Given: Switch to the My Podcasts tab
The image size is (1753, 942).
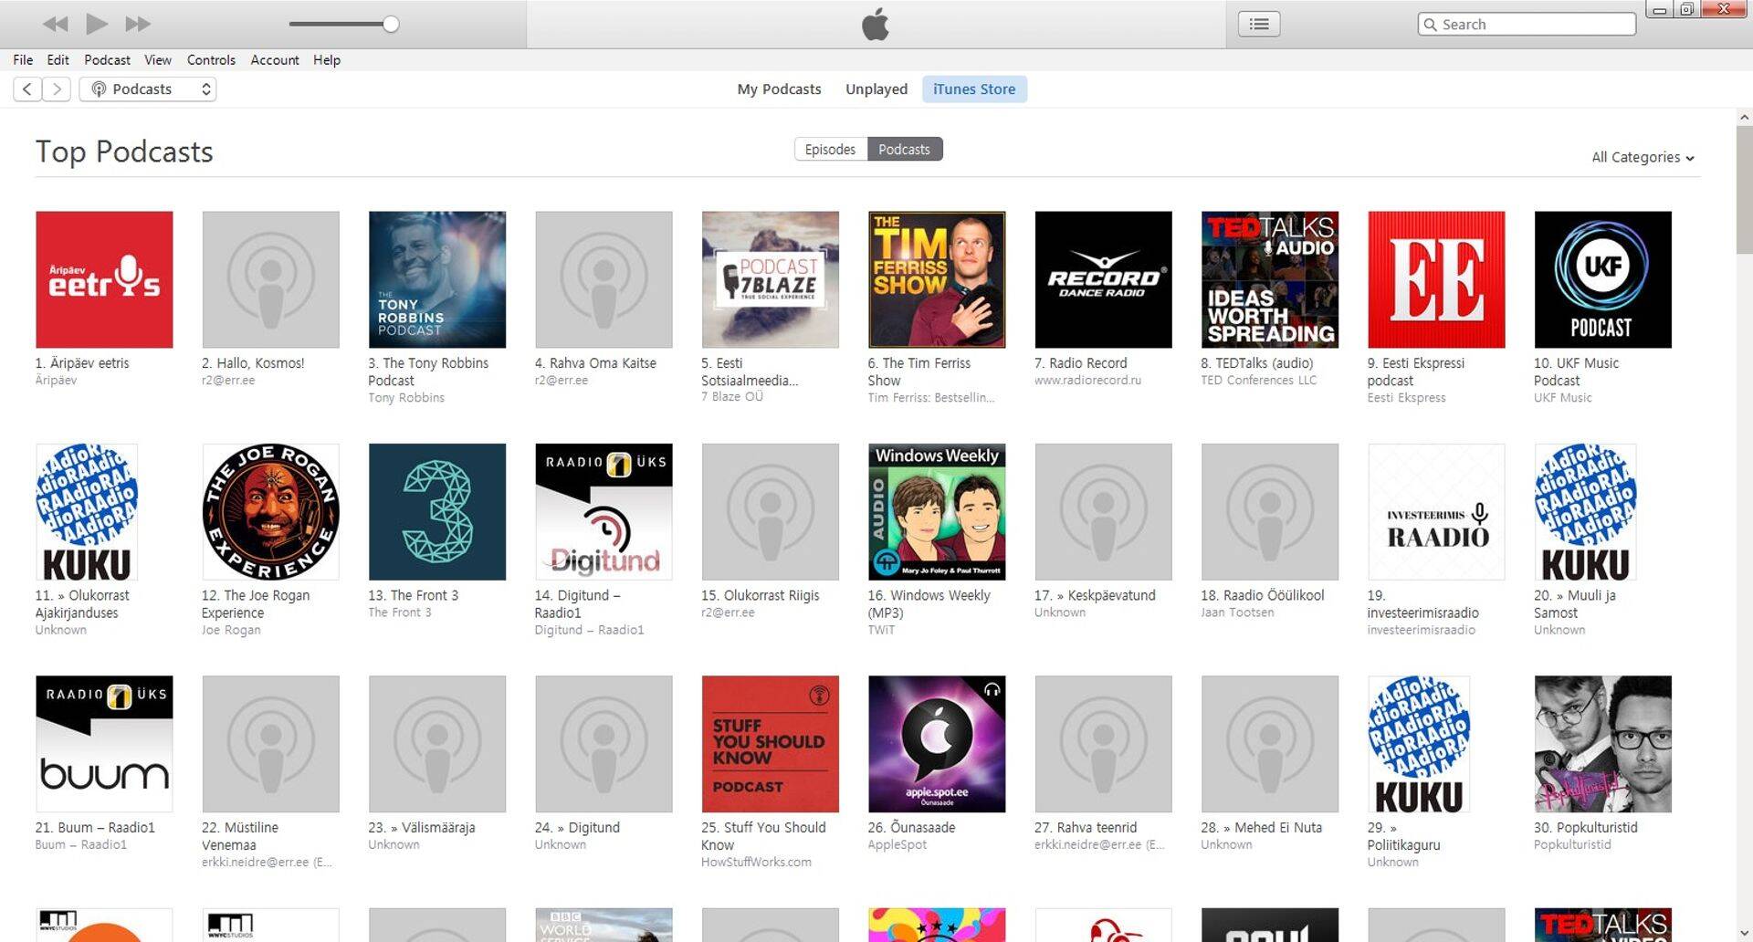Looking at the screenshot, I should pyautogui.click(x=779, y=89).
